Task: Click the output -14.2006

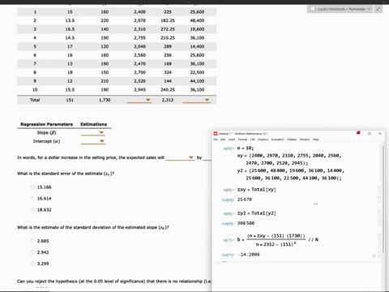Action: coord(249,255)
